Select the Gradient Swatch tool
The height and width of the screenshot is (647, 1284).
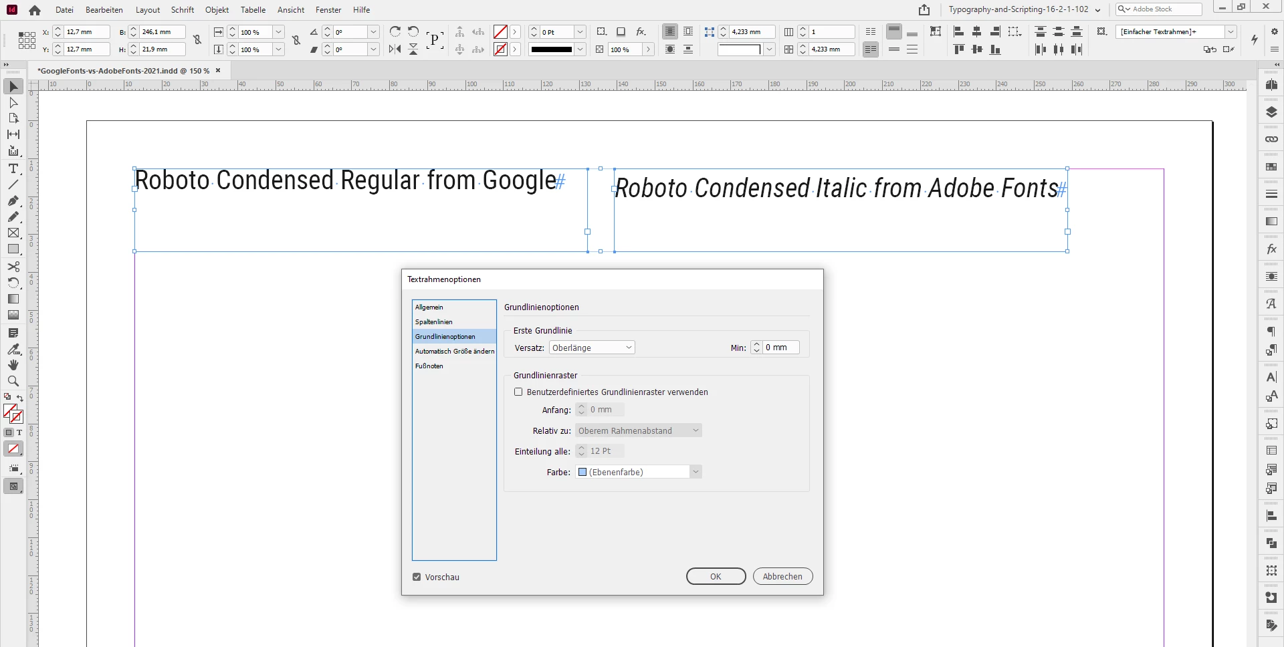(x=13, y=299)
